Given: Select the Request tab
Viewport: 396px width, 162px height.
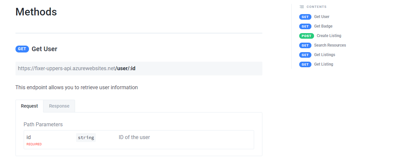Looking at the screenshot, I should point(29,106).
